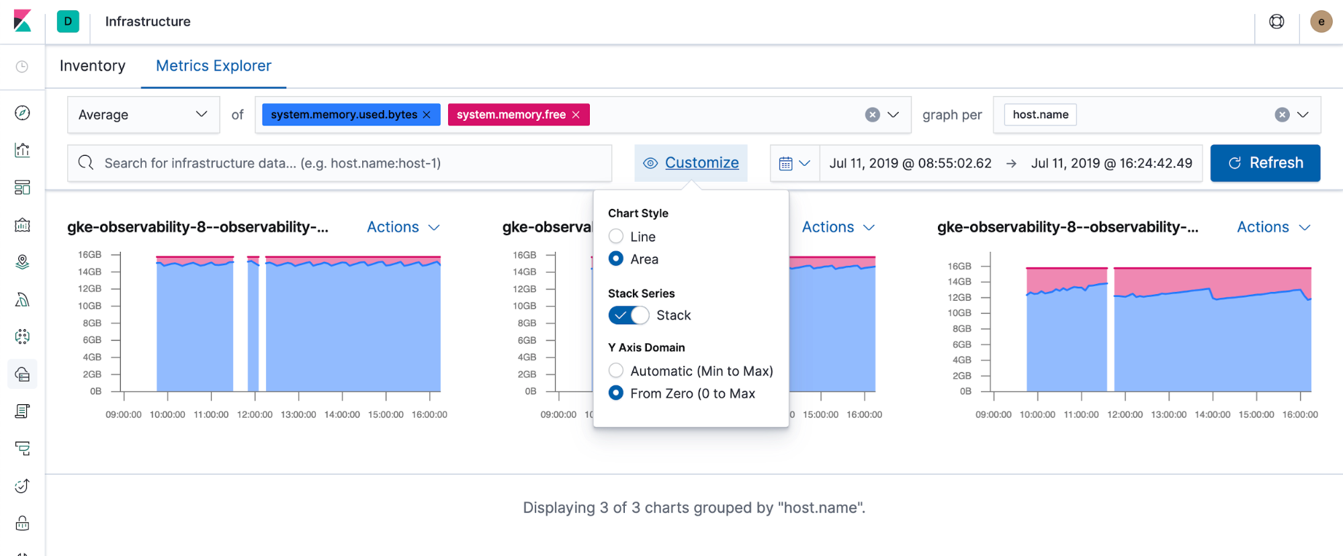Click the host.name group tag
This screenshot has width=1343, height=556.
click(1041, 115)
